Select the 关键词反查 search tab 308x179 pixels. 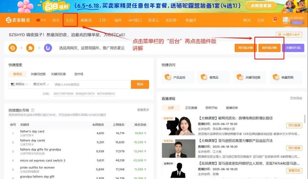(x=58, y=74)
